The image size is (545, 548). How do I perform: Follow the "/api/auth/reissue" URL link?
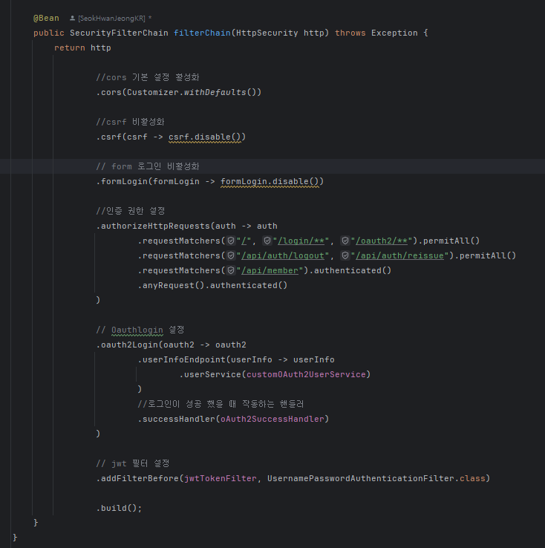(x=399, y=256)
